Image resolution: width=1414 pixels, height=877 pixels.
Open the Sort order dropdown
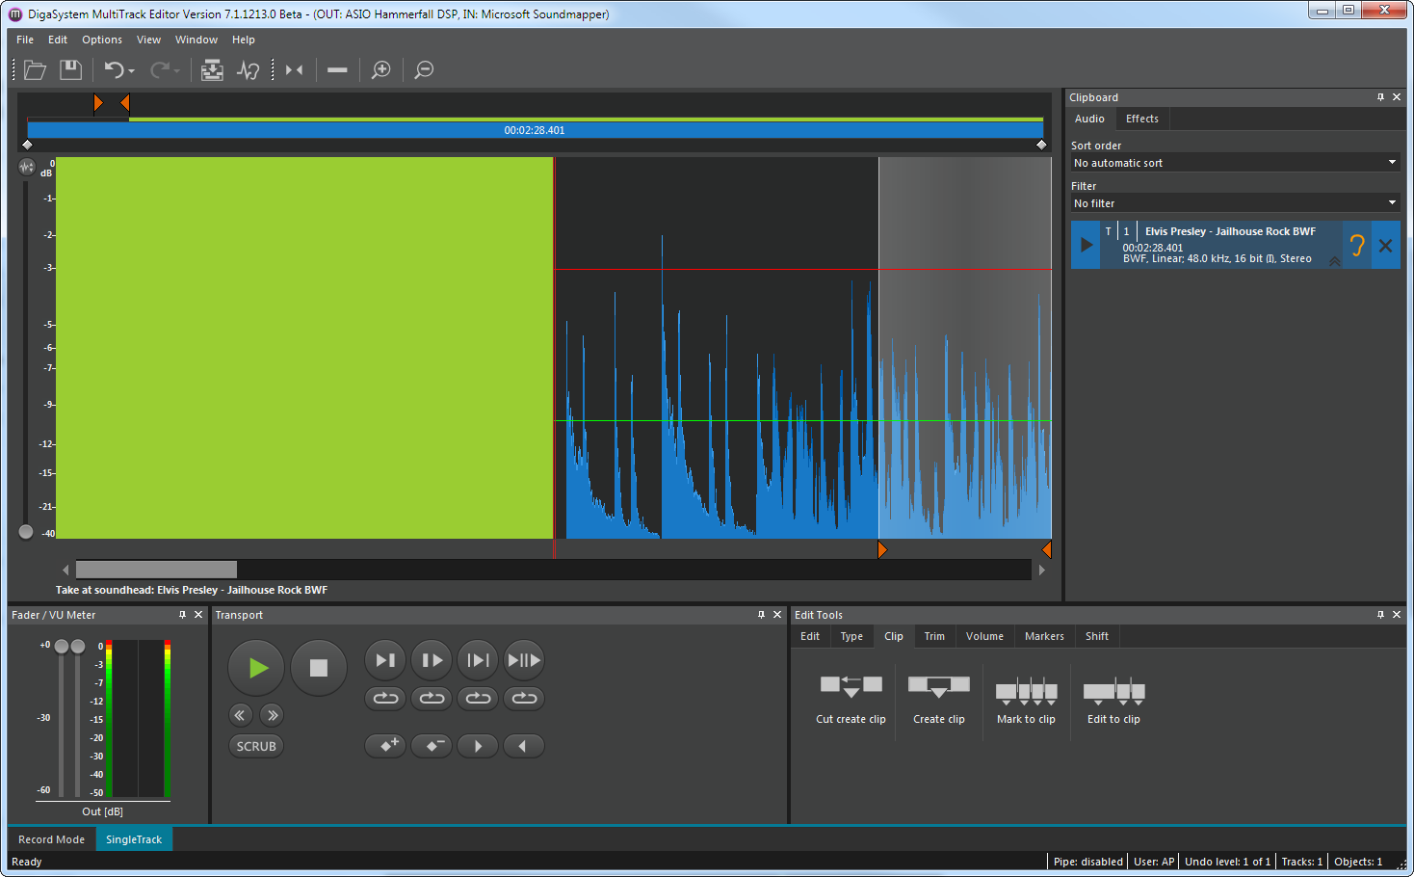1235,163
